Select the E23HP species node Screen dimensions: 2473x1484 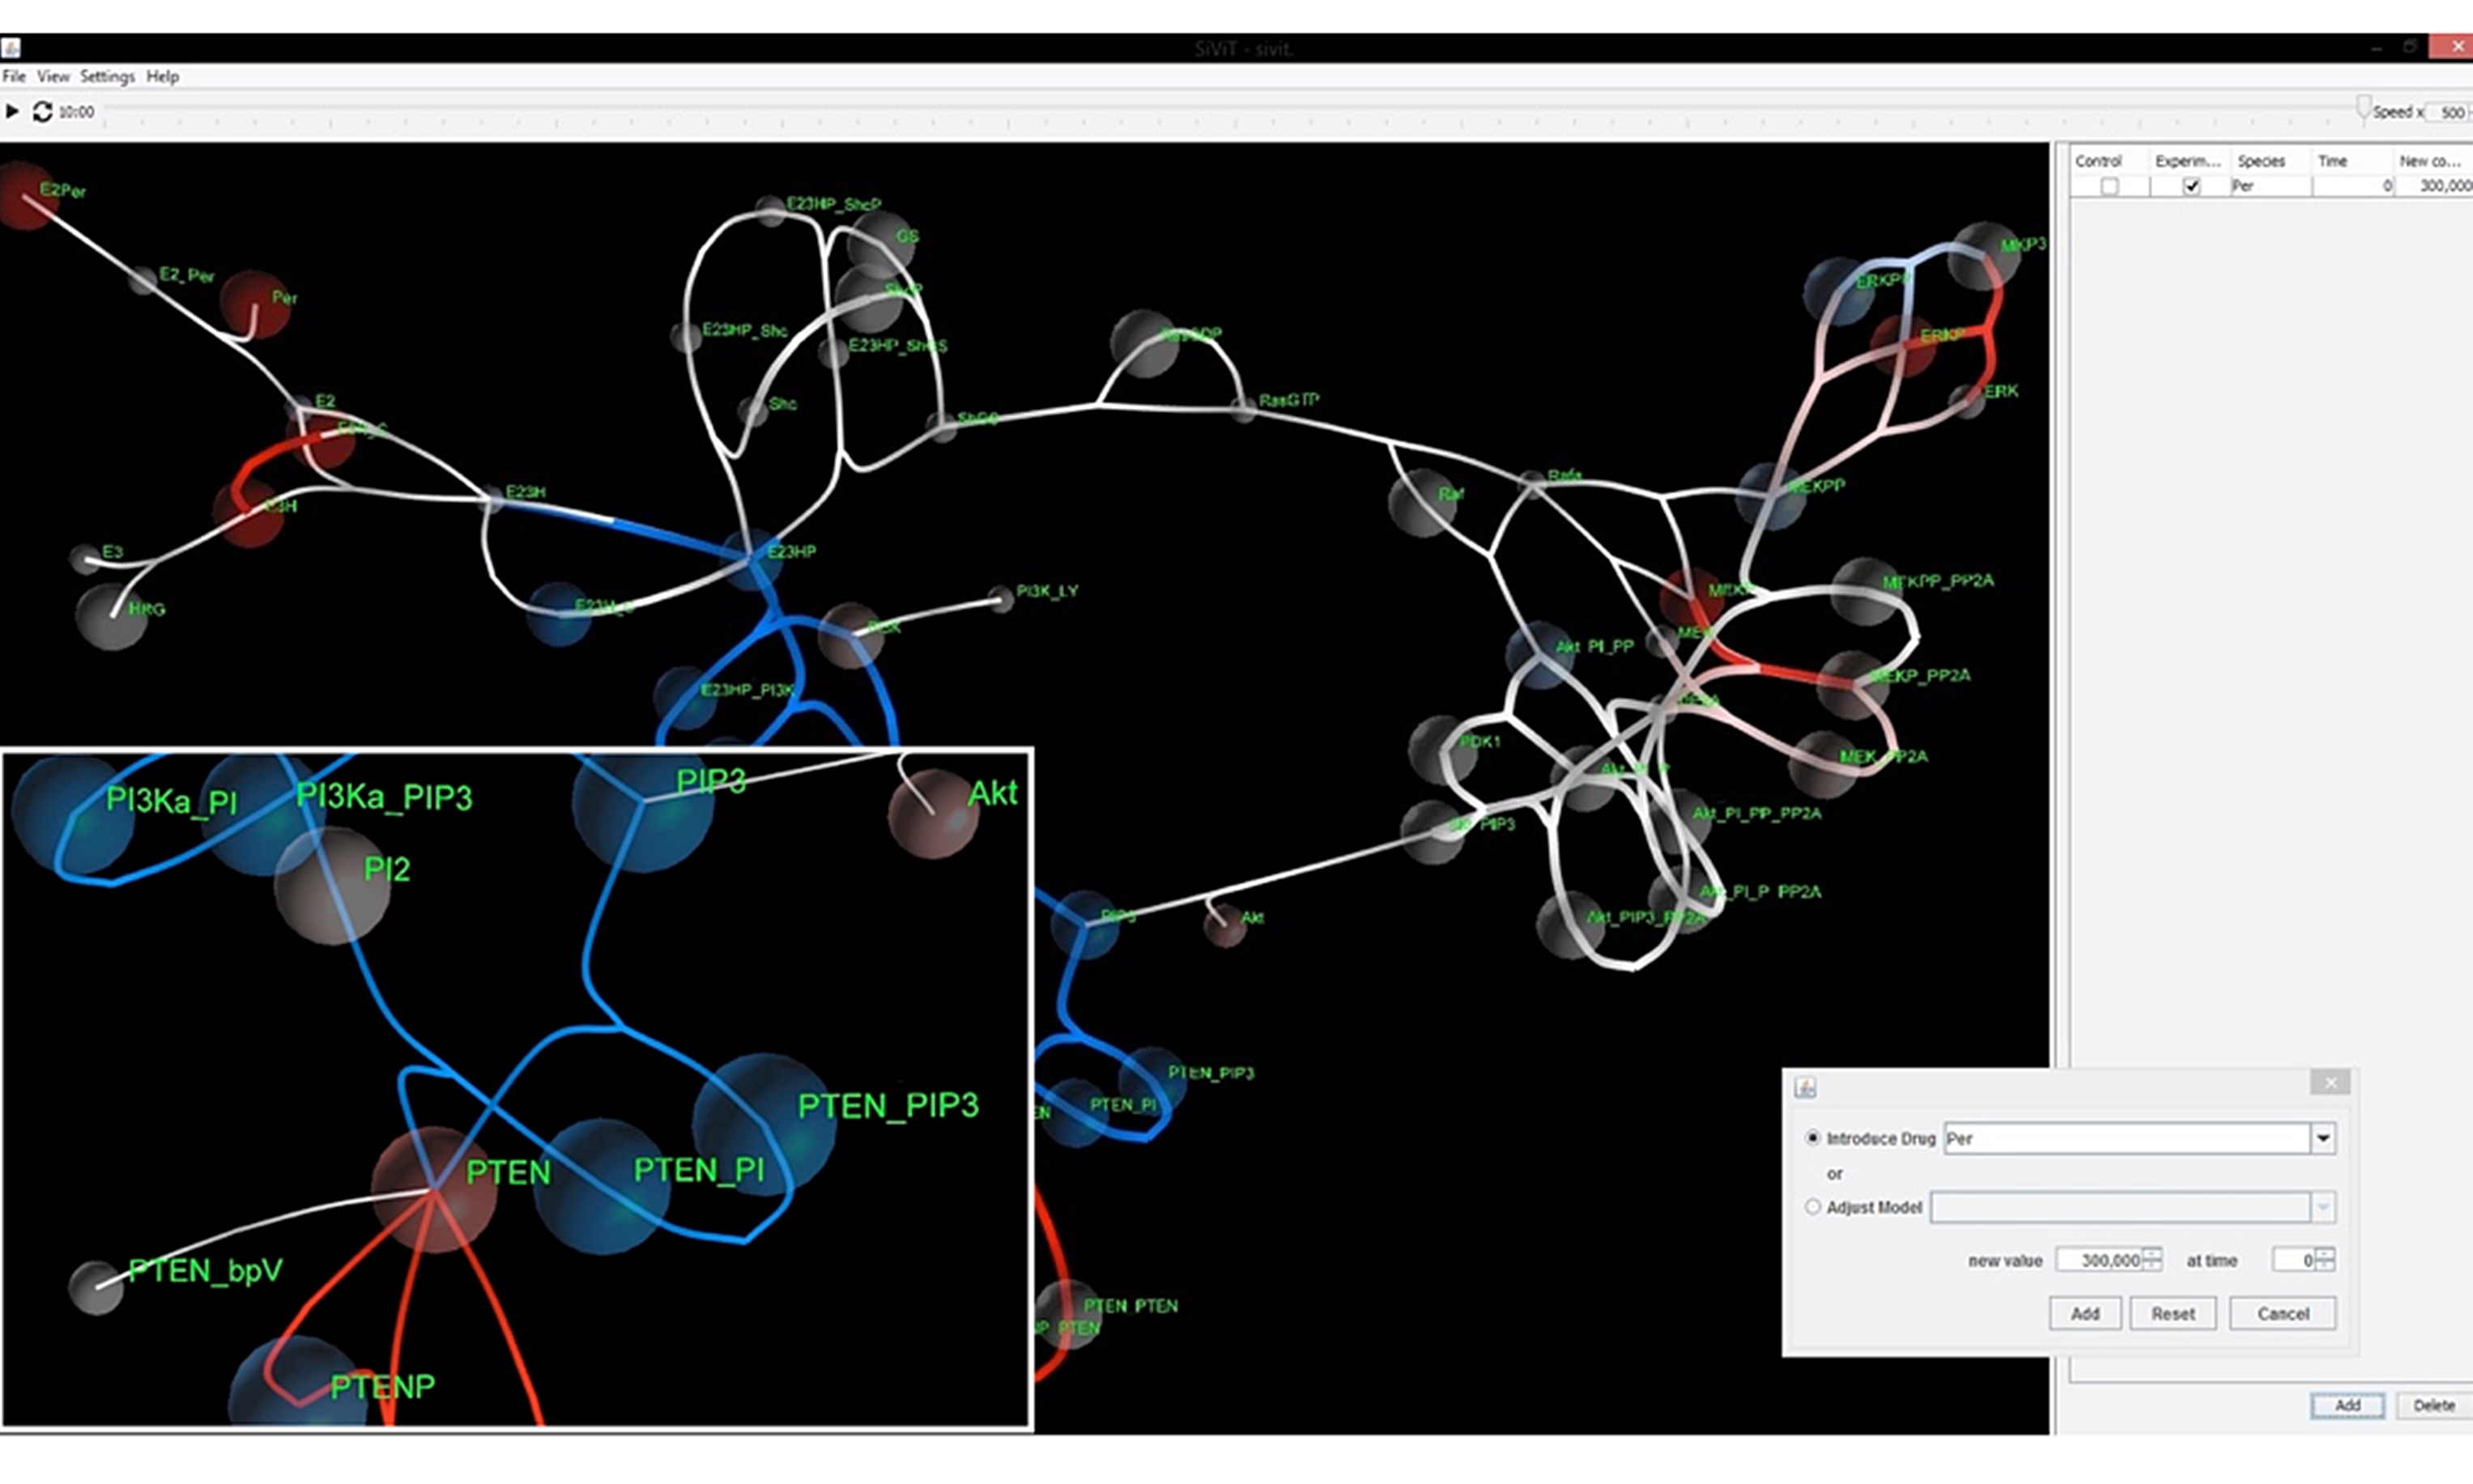pyautogui.click(x=751, y=557)
